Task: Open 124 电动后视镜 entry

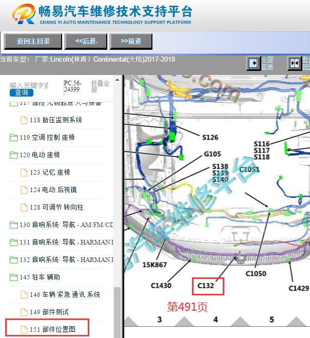Action: pos(53,190)
